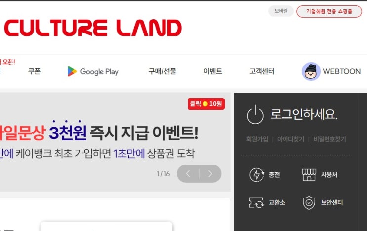Image resolution: width=367 pixels, height=231 pixels.
Task: Open the 충전 label
Action: coord(274,175)
